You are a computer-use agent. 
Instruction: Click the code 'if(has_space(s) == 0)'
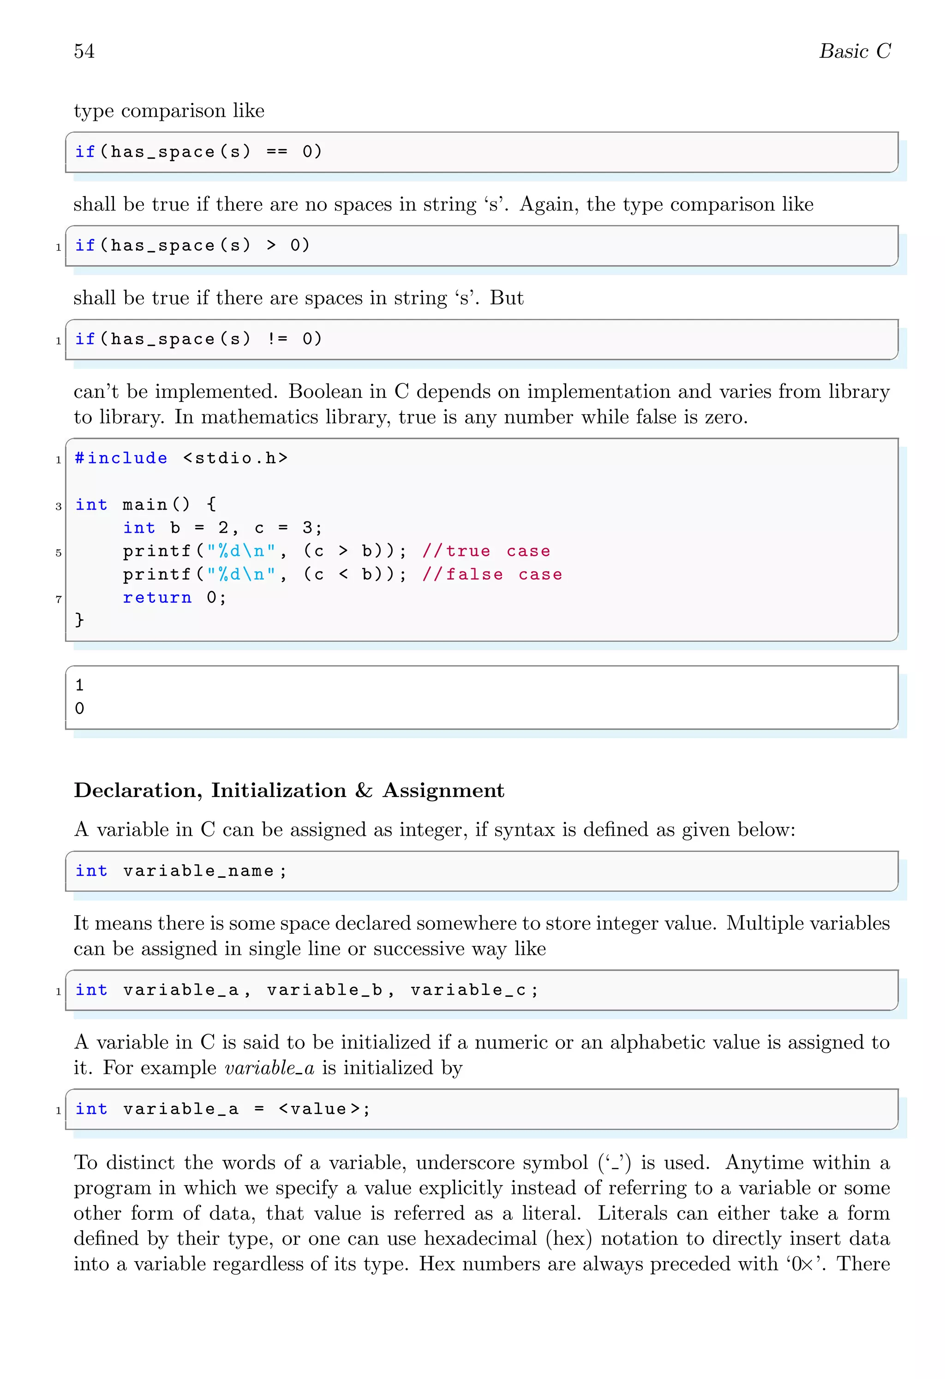click(x=198, y=152)
